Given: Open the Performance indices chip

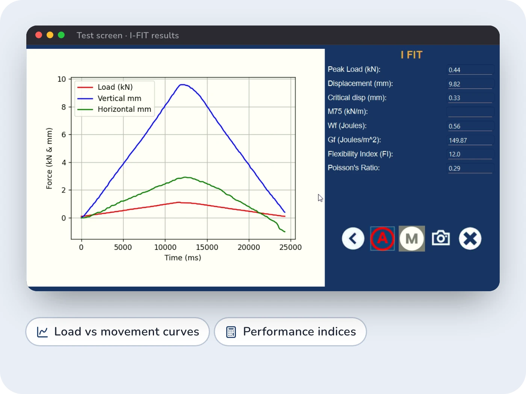Looking at the screenshot, I should [290, 332].
